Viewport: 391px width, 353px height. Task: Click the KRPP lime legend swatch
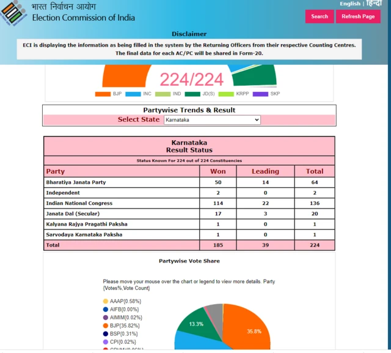226,94
